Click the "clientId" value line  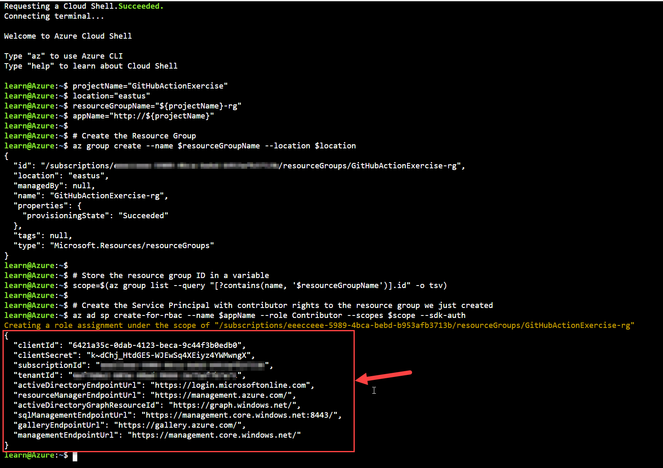[130, 345]
